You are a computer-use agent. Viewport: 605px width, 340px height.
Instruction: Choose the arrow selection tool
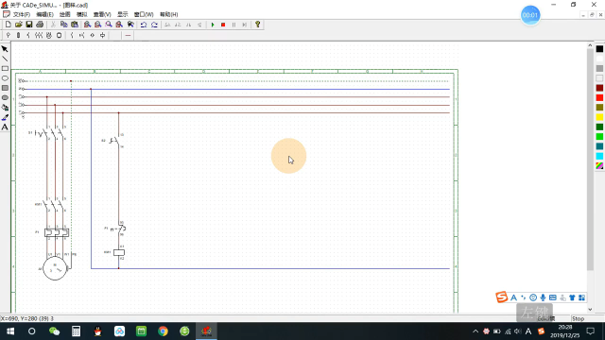click(x=5, y=49)
